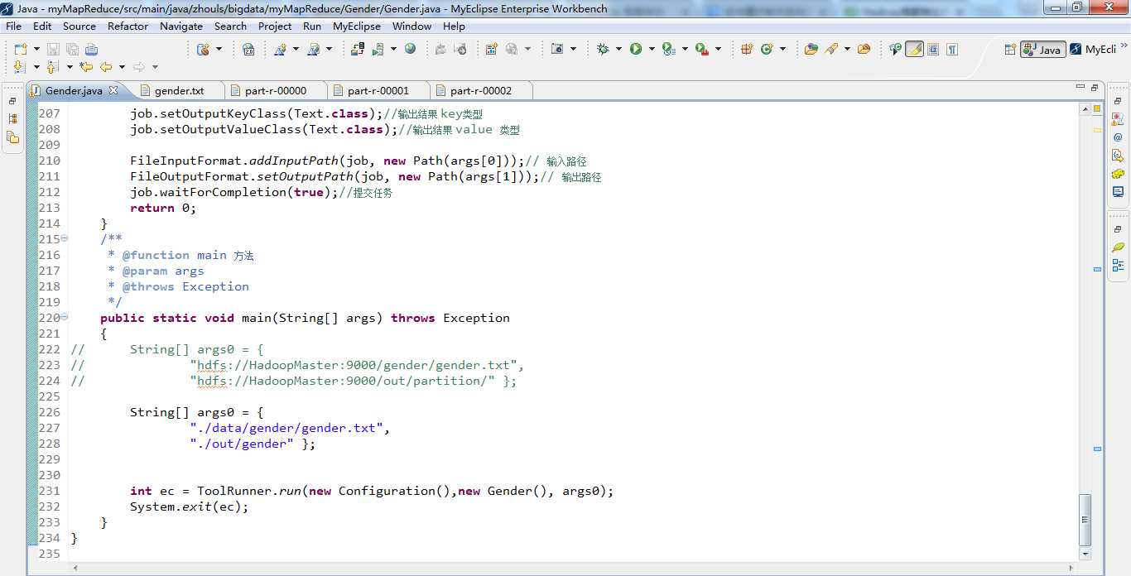Image resolution: width=1131 pixels, height=576 pixels.
Task: Open the camera icon dropdown arrow
Action: [573, 49]
